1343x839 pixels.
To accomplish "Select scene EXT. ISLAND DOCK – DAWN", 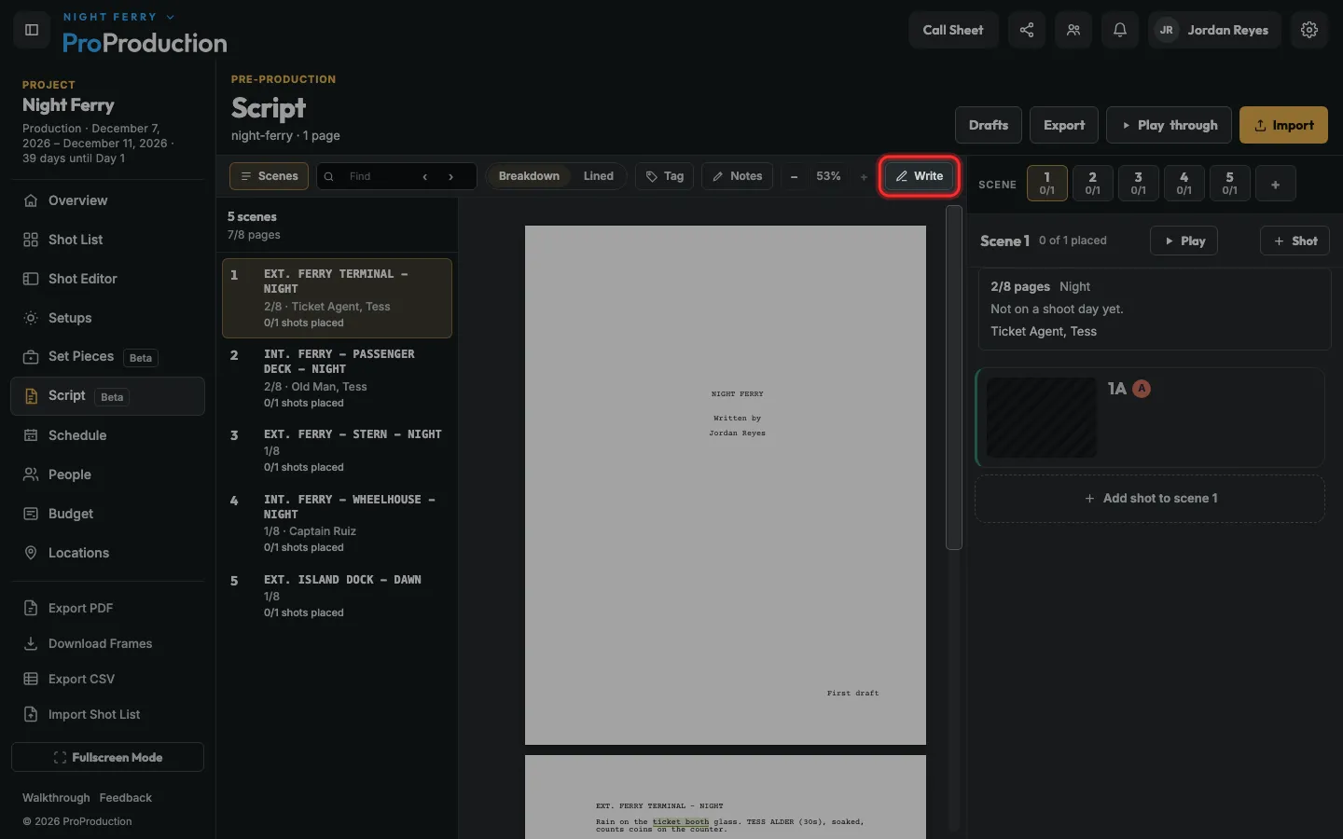I will [337, 596].
